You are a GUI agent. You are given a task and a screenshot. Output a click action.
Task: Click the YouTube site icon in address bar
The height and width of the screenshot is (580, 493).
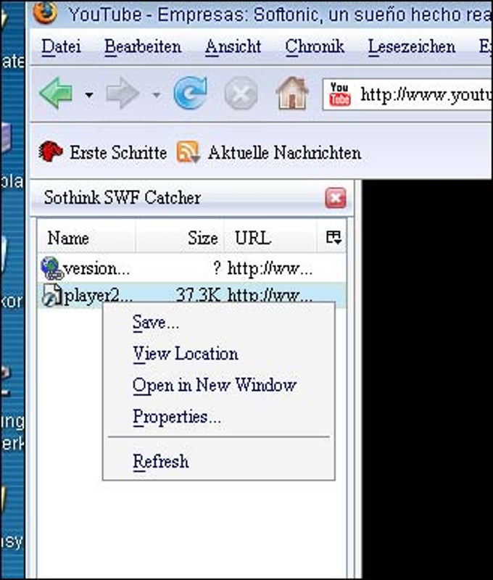(x=339, y=95)
